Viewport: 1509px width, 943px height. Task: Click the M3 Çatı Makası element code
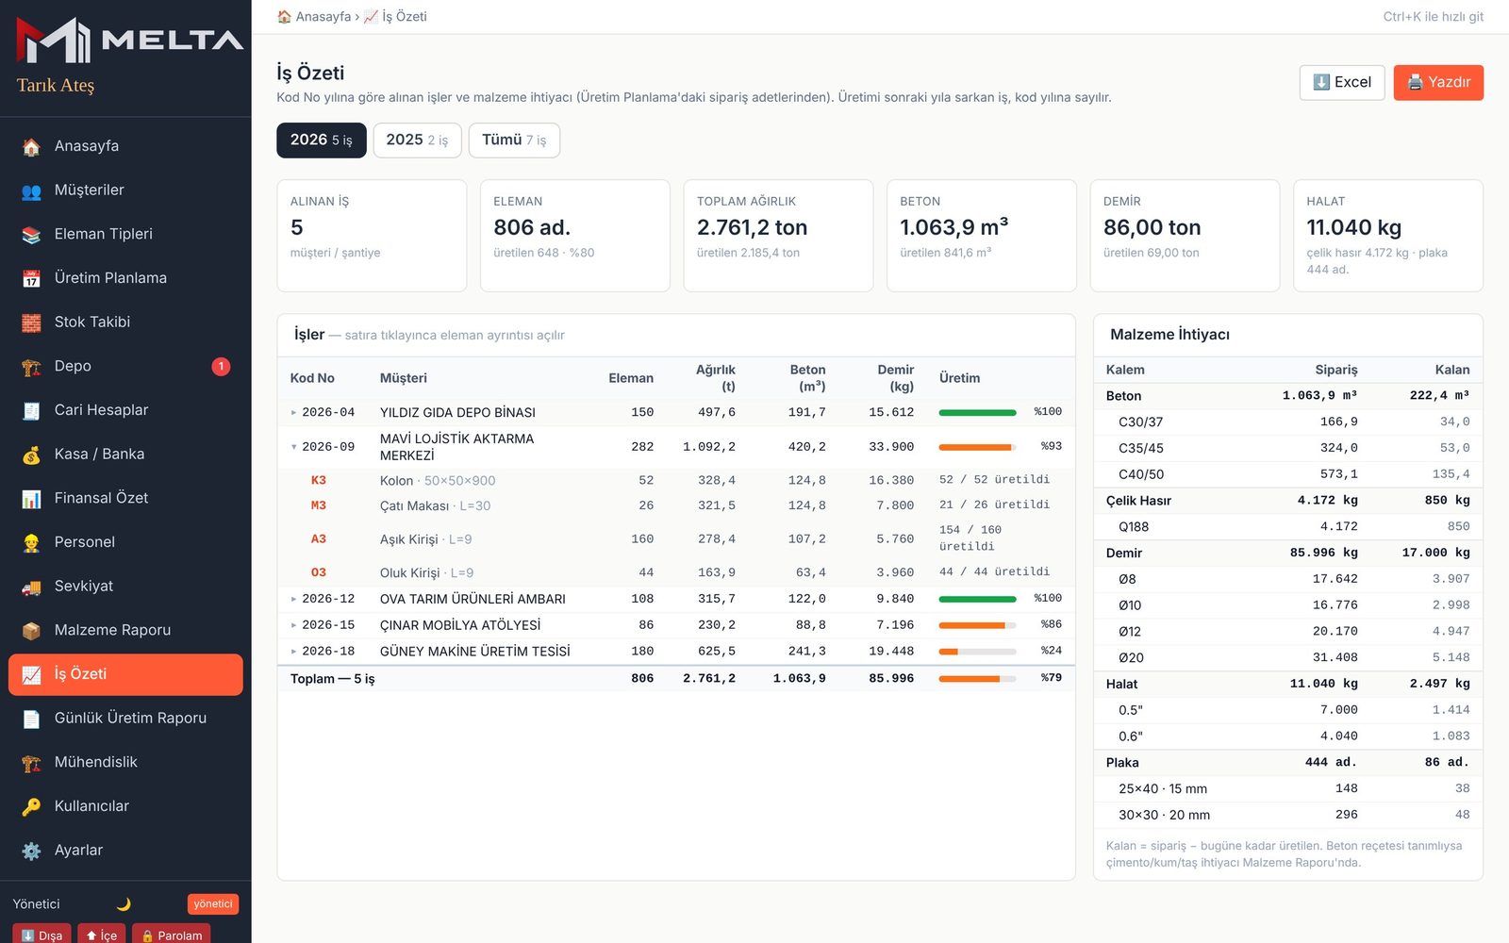(319, 506)
